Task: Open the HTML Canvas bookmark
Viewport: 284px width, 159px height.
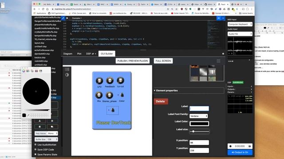Action: click(x=78, y=13)
